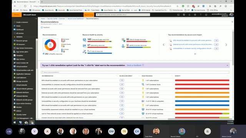Click the Preview badge in Azure header
This screenshot has height=138, width=246.
pyautogui.click(x=17, y=15)
